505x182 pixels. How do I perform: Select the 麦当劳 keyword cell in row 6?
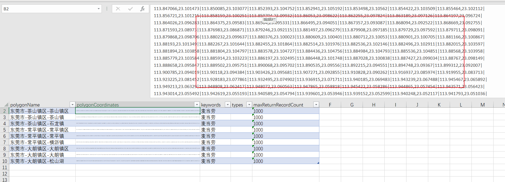(x=215, y=136)
